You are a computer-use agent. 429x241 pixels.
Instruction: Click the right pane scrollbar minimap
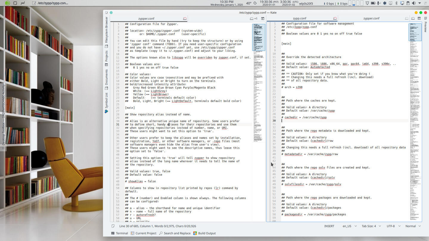tap(415, 122)
